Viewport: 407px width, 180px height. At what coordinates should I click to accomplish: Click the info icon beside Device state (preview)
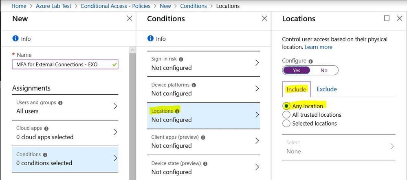click(x=205, y=164)
